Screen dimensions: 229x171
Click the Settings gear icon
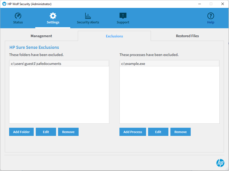[53, 16]
